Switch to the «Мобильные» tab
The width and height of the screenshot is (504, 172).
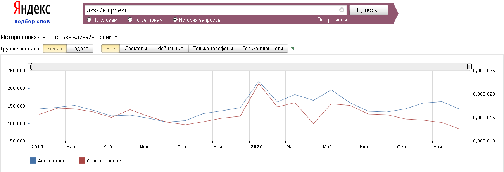click(170, 49)
